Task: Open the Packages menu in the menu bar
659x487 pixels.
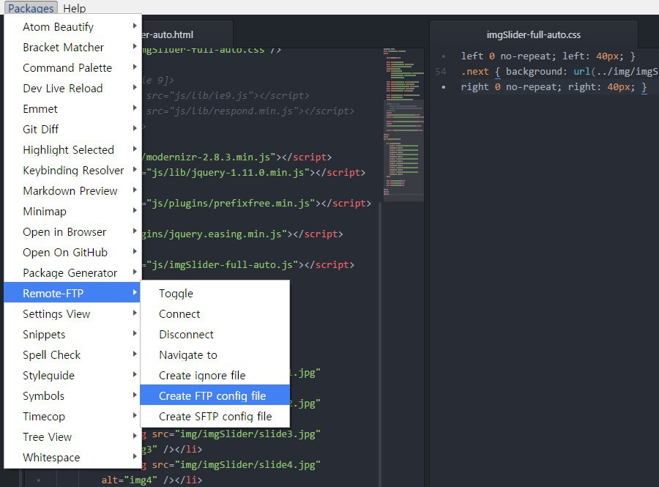Action: 31,8
